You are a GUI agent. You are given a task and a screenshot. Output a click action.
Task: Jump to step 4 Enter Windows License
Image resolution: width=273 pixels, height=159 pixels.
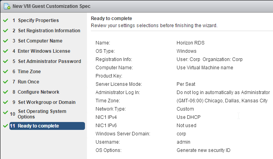pyautogui.click(x=41, y=51)
